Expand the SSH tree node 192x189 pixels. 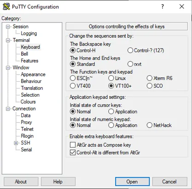point(16,143)
